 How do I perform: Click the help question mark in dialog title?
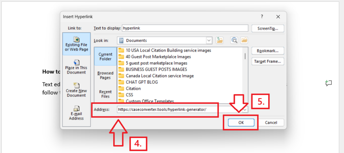coord(262,17)
